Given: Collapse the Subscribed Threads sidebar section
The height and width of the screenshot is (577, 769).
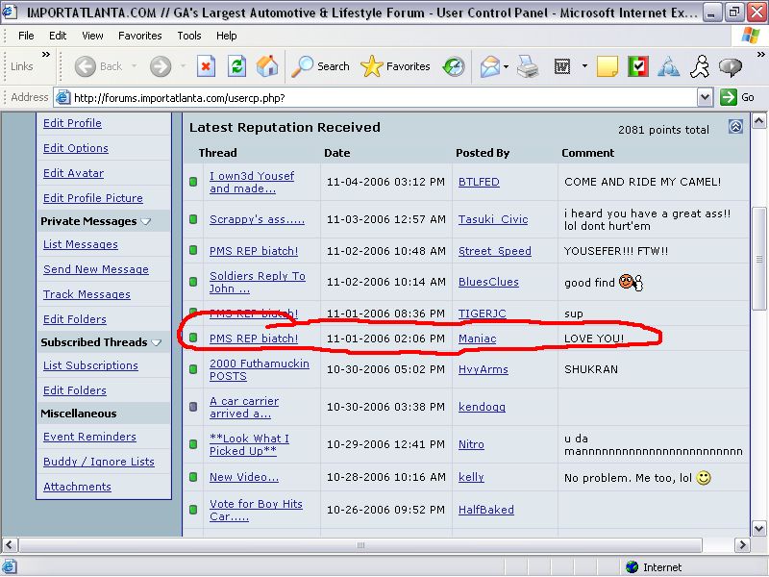Looking at the screenshot, I should (x=157, y=342).
